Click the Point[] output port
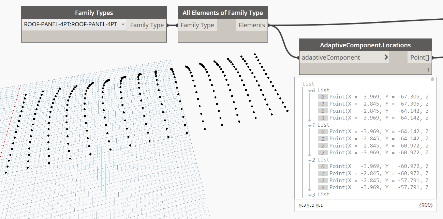 pyautogui.click(x=419, y=57)
